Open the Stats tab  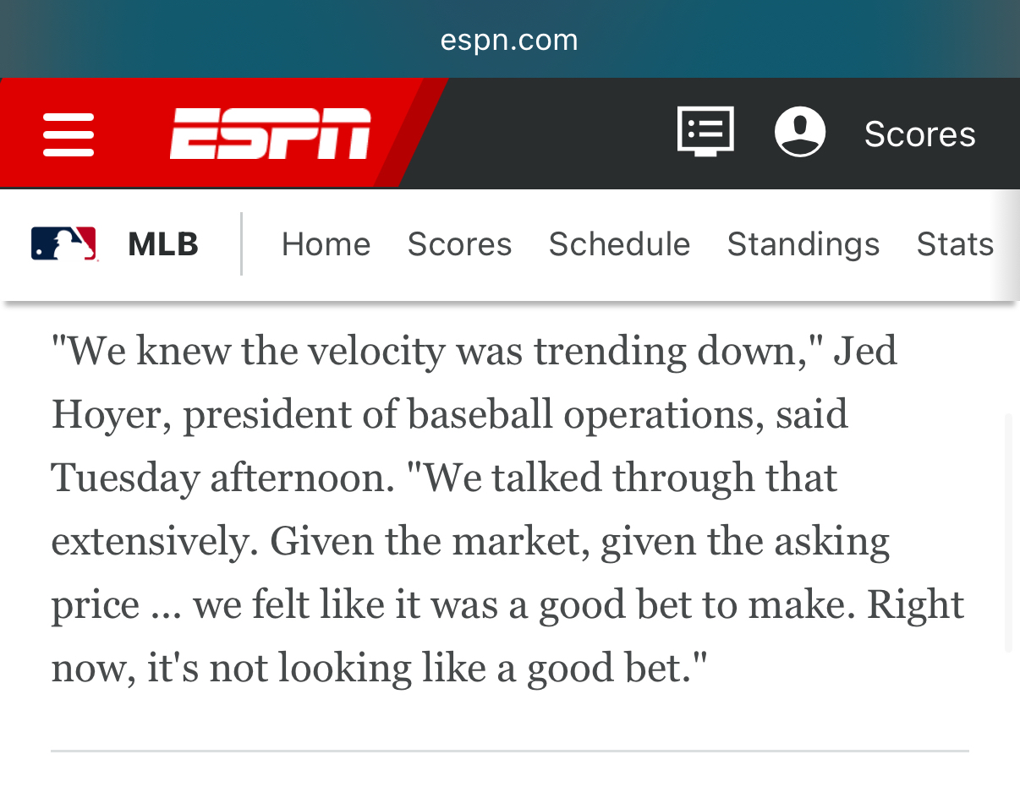point(955,244)
